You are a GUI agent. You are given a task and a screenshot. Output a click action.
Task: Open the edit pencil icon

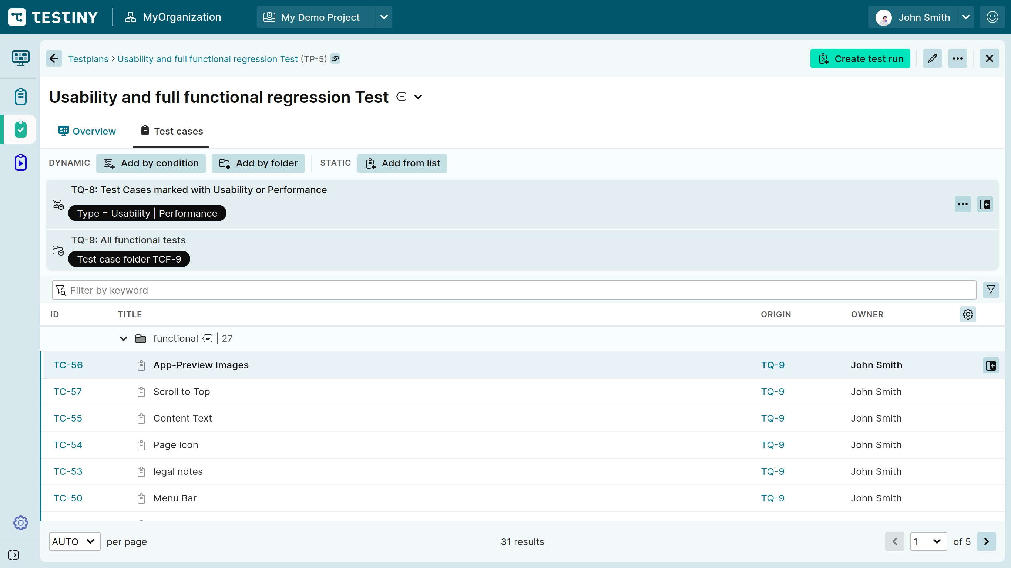coord(933,59)
